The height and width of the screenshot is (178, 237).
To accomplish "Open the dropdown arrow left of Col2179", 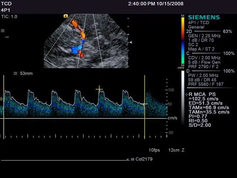I will point(128,159).
